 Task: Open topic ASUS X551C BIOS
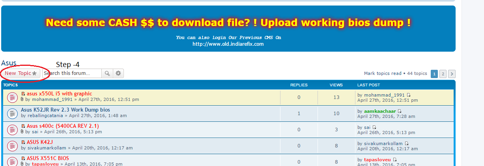tap(48, 159)
